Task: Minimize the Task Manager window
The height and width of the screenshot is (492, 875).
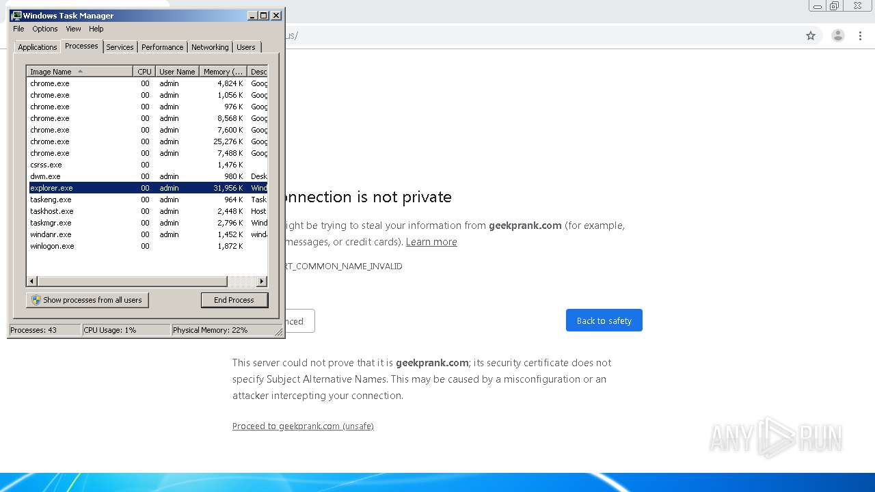Action: [x=252, y=16]
